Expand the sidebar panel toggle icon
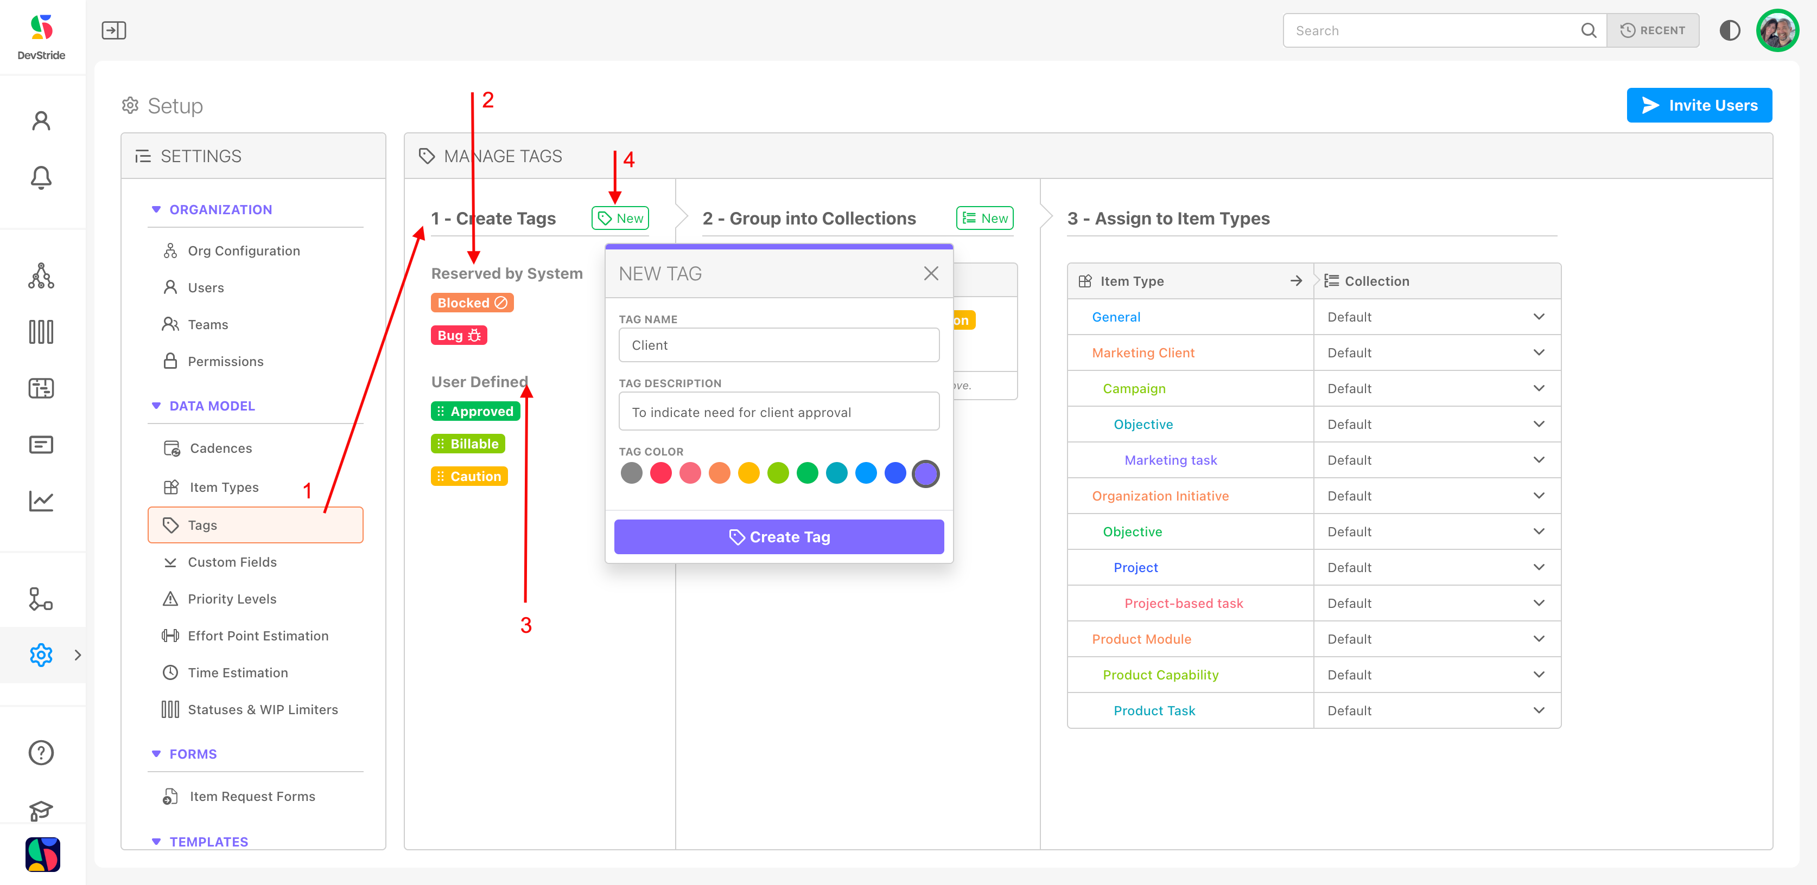The image size is (1817, 885). click(x=113, y=30)
